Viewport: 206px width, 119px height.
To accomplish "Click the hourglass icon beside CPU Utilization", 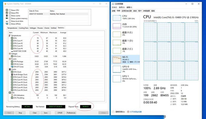I will 12,95.
